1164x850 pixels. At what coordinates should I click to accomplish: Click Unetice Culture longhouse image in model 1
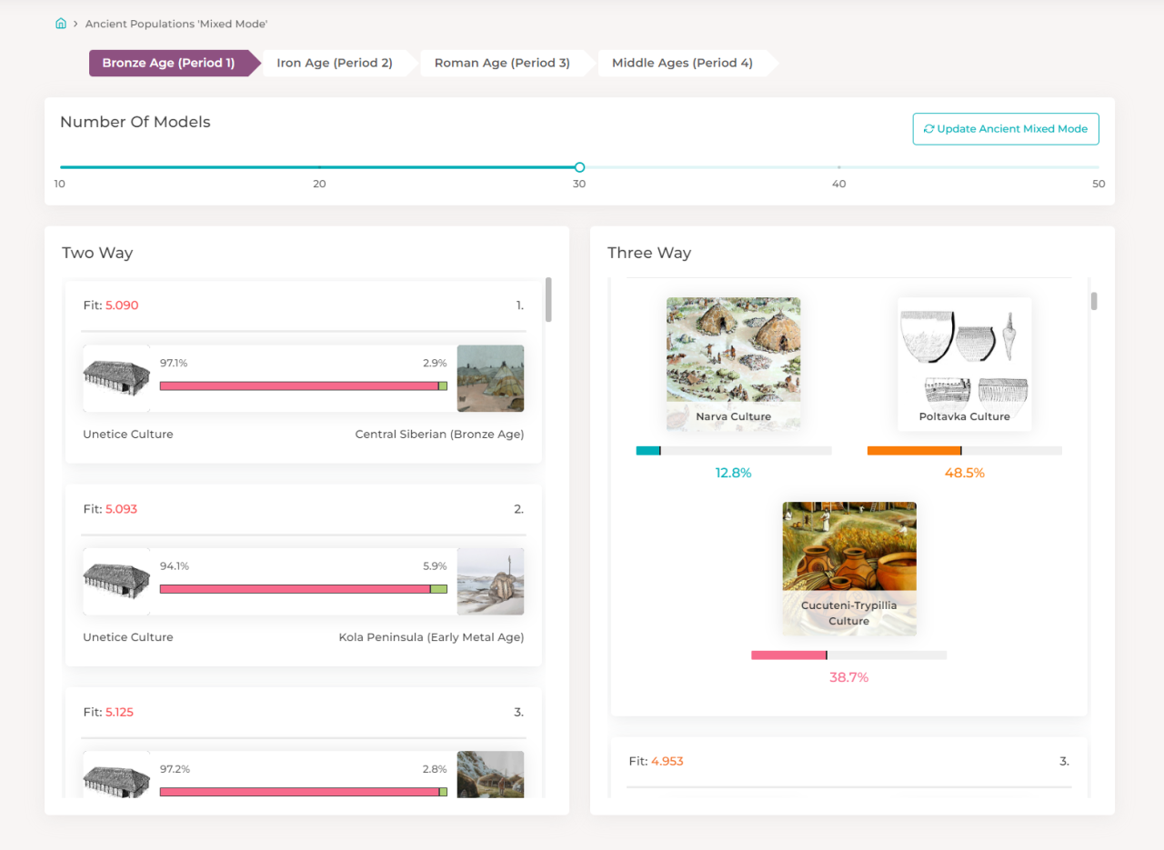tap(116, 378)
